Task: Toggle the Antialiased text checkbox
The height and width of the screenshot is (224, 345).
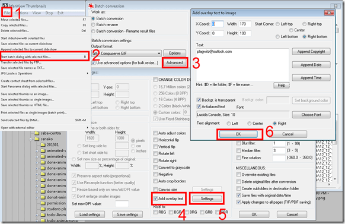Action: pyautogui.click(x=199, y=107)
